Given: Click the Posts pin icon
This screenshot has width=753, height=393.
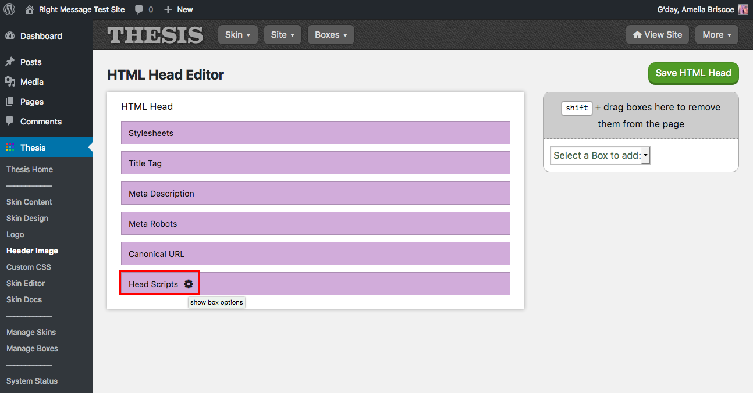Looking at the screenshot, I should coord(10,62).
